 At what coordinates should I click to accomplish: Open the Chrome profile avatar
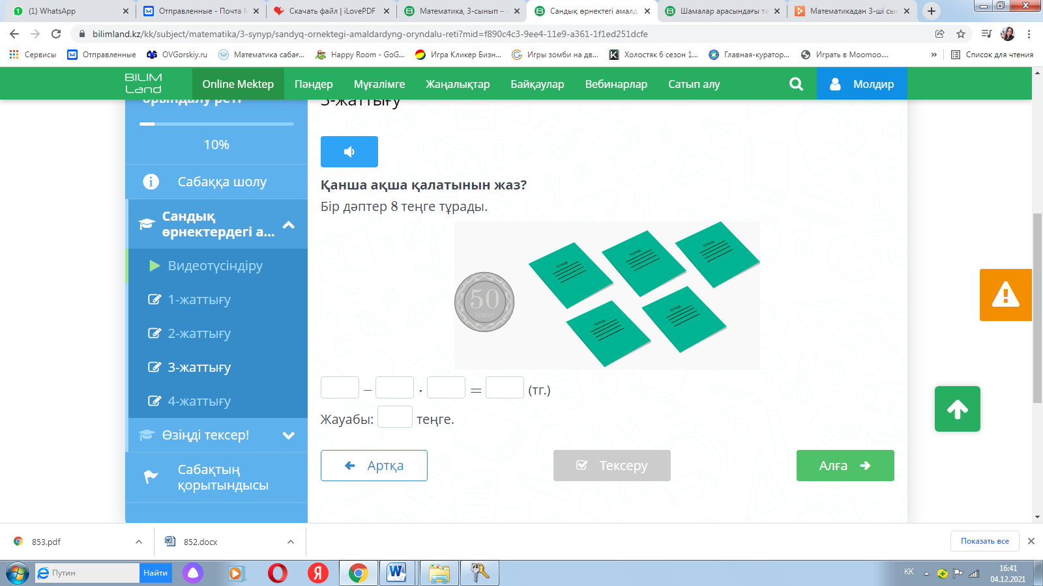tap(1008, 34)
